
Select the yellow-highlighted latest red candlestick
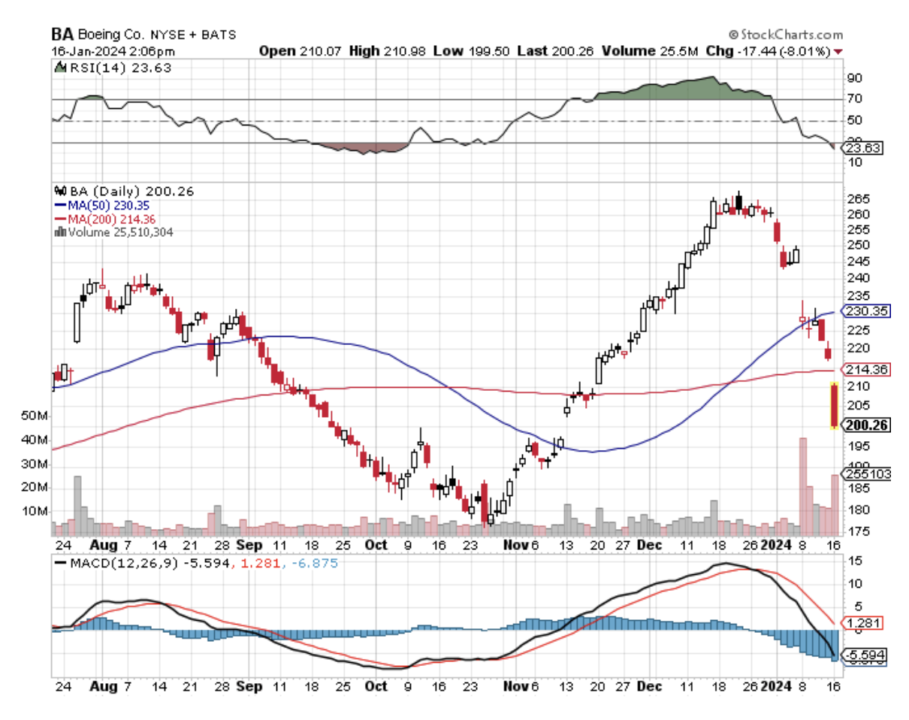[x=834, y=406]
